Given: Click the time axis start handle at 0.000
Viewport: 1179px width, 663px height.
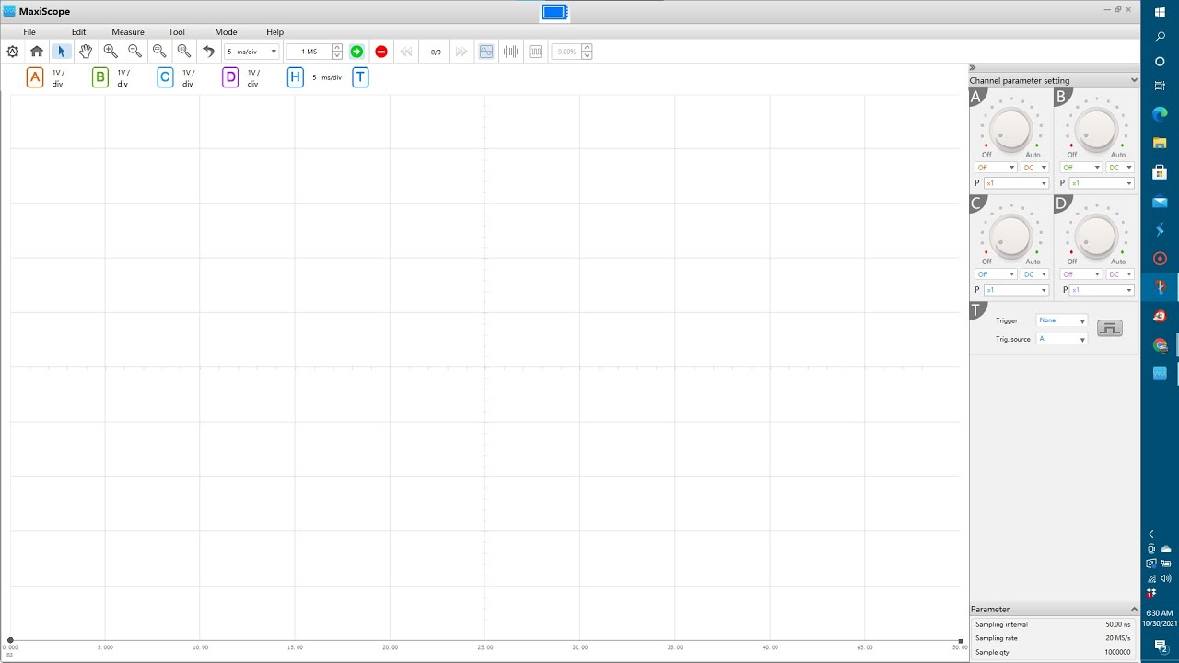Looking at the screenshot, I should (x=10, y=640).
